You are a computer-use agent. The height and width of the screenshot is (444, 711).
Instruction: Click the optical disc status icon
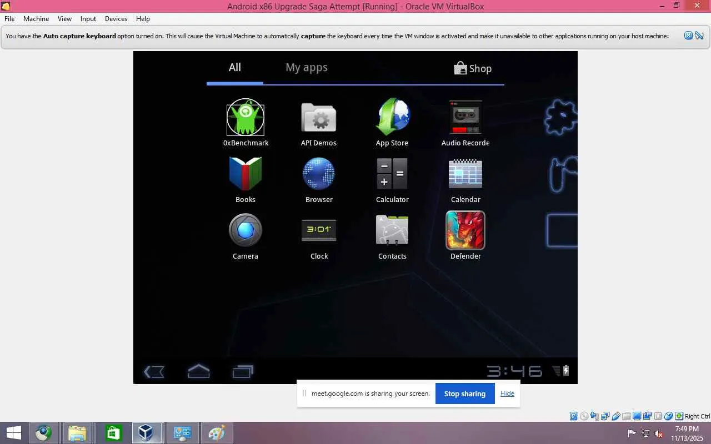point(584,416)
